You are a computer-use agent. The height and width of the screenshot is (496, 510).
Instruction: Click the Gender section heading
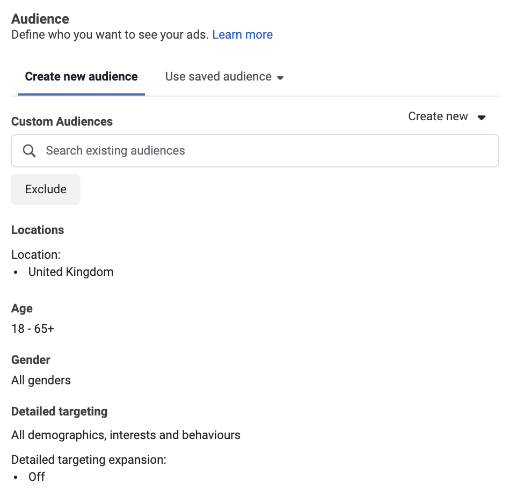pyautogui.click(x=31, y=360)
